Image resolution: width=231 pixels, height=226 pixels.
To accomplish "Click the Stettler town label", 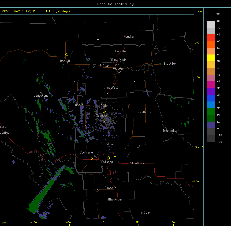I will 170,64.
